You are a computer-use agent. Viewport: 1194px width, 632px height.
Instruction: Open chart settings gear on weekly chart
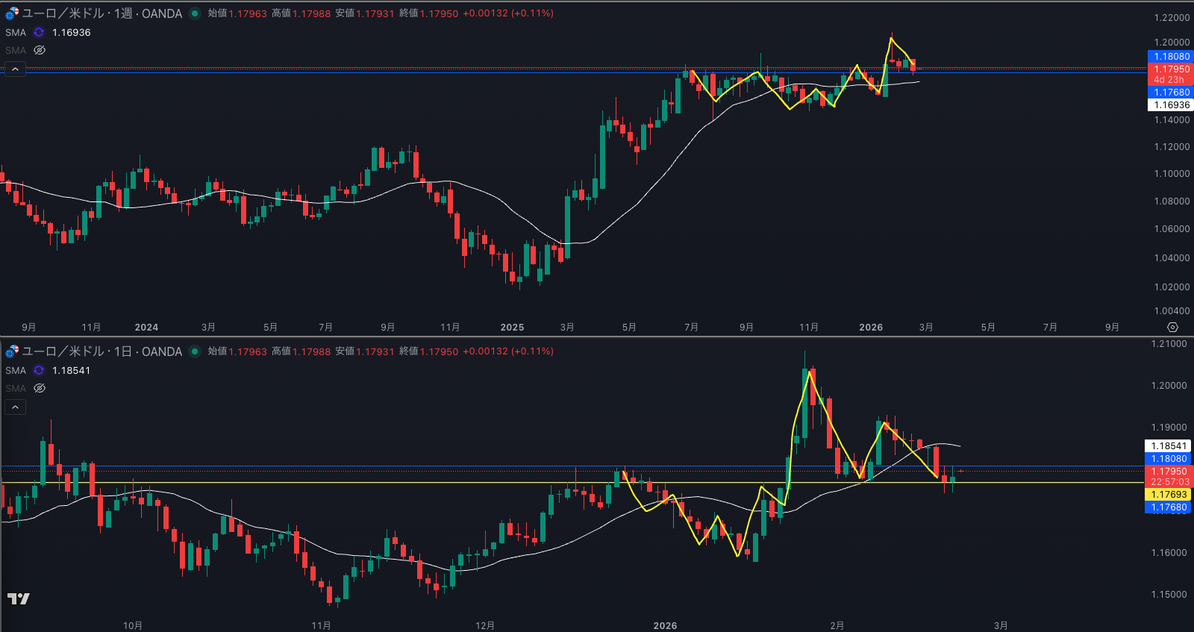coord(1172,328)
